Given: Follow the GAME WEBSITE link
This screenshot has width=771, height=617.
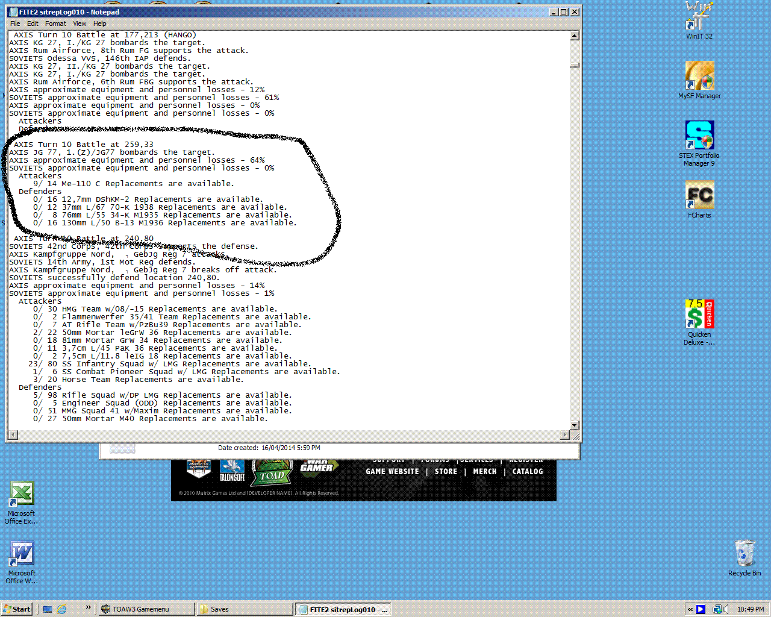Looking at the screenshot, I should coord(392,472).
